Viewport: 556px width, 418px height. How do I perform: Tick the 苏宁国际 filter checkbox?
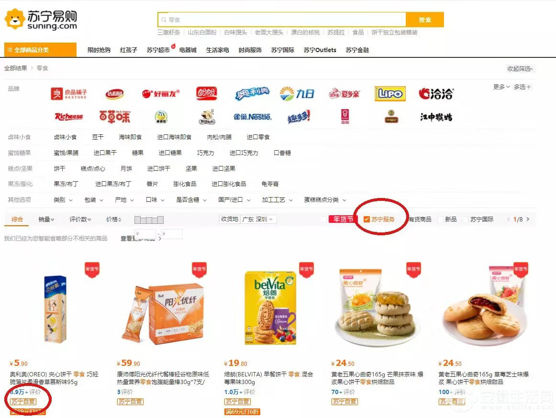click(466, 220)
